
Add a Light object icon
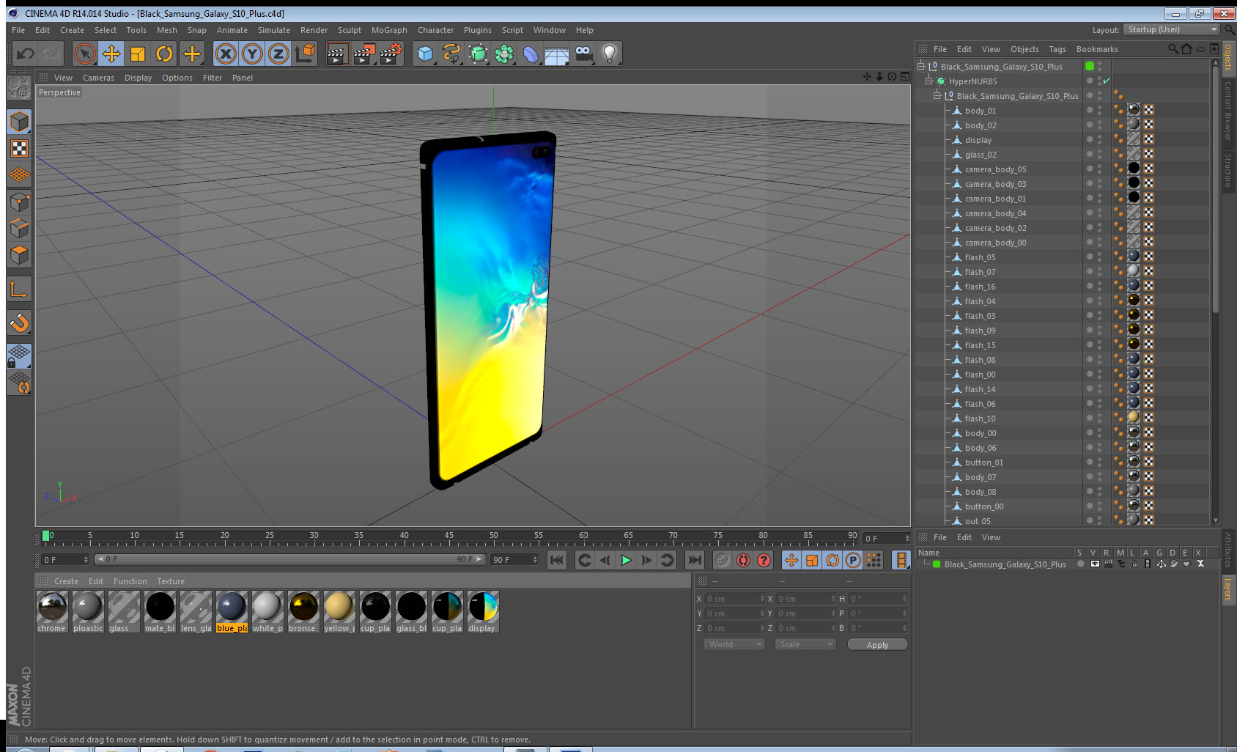click(610, 54)
